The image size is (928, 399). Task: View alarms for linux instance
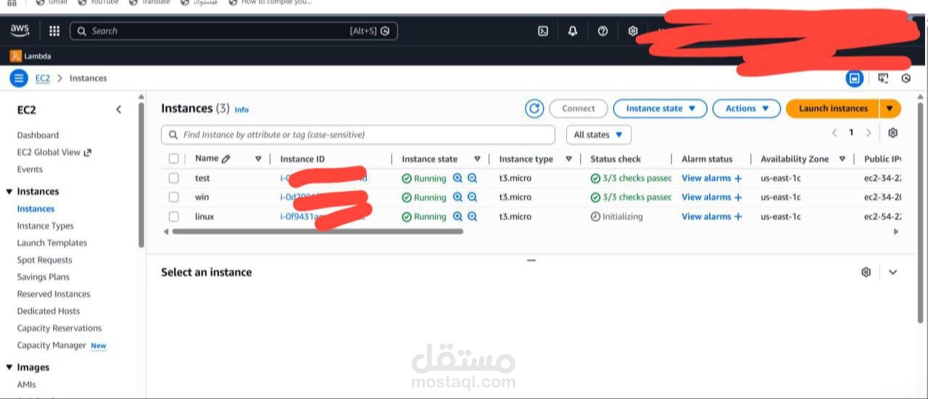(x=712, y=217)
